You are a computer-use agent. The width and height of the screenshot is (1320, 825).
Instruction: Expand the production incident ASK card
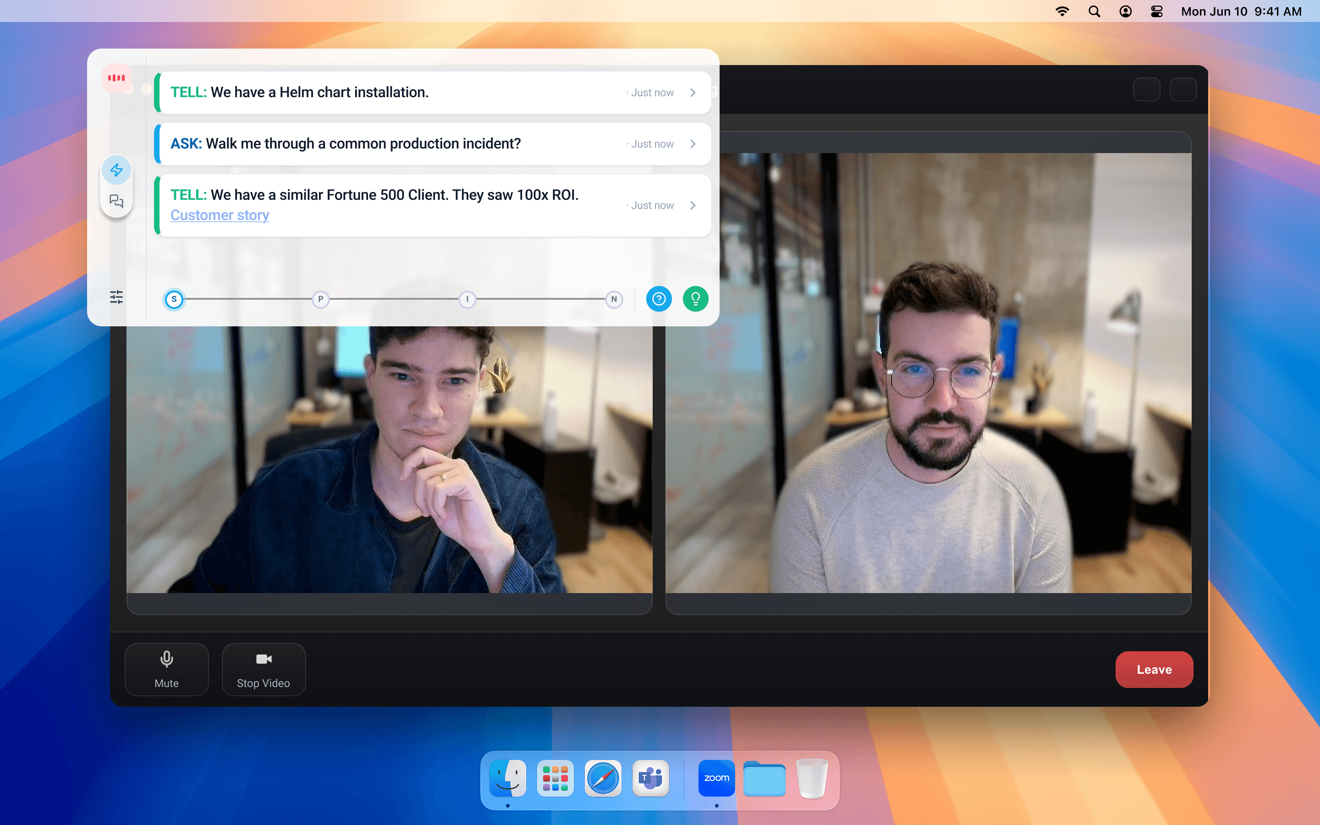(693, 144)
